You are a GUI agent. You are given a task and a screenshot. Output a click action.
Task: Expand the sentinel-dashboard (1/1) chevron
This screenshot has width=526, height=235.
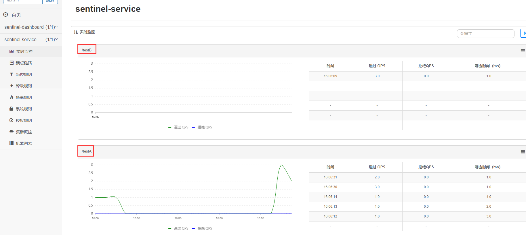(x=56, y=27)
